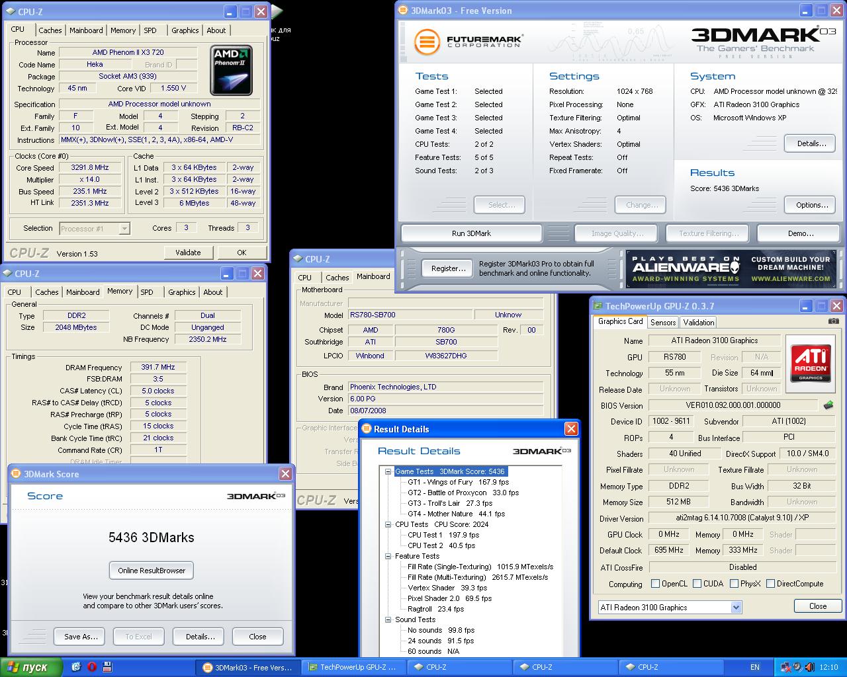847x677 pixels.
Task: Select GT1 - Wings of Fury result row
Action: coord(458,482)
